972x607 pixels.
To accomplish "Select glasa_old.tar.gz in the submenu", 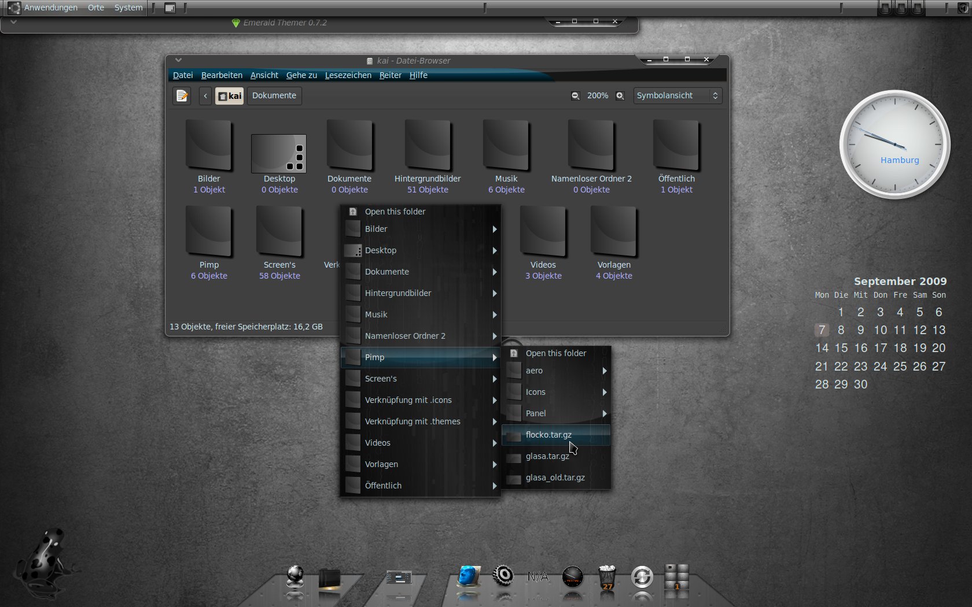I will [556, 478].
